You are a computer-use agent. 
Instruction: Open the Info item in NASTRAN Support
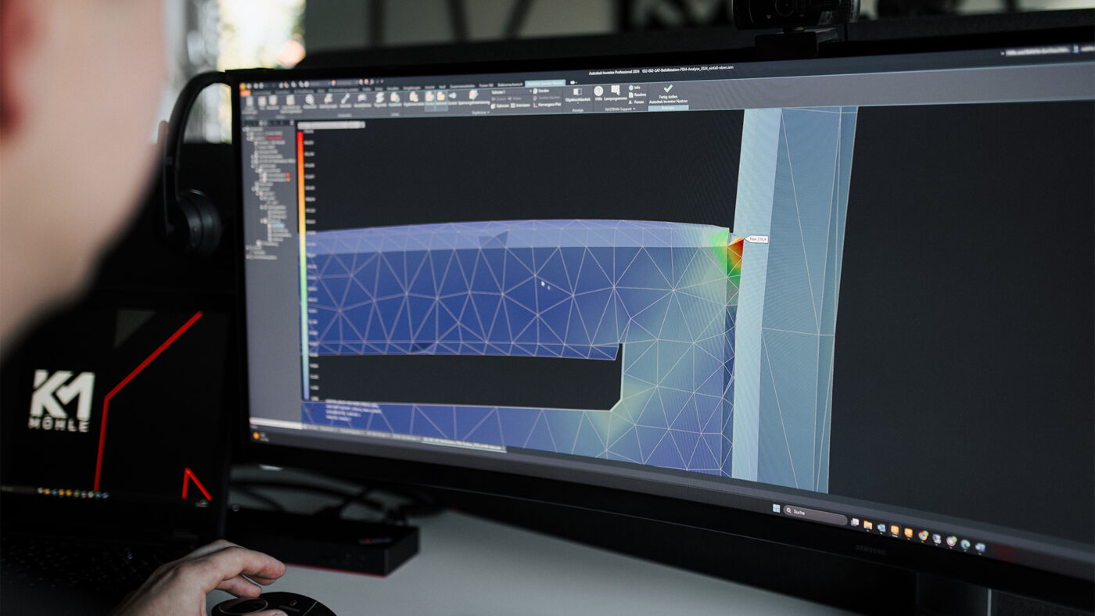click(x=635, y=88)
